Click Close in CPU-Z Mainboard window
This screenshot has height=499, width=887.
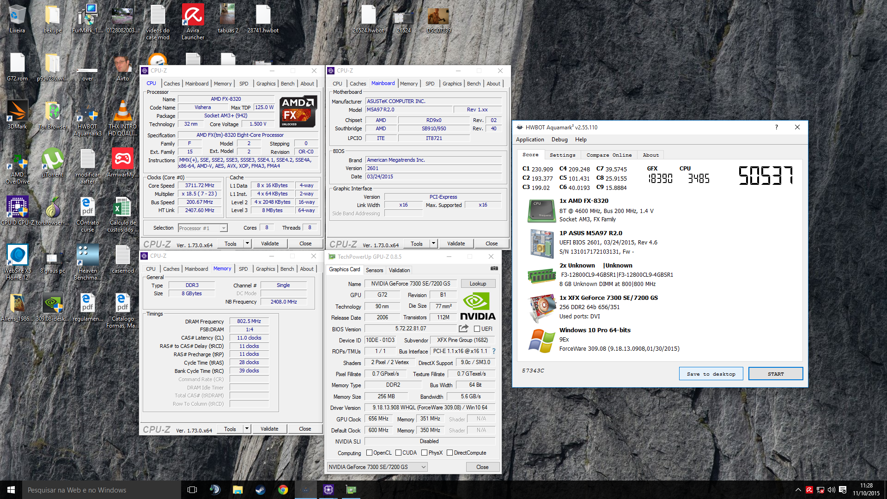click(x=492, y=243)
